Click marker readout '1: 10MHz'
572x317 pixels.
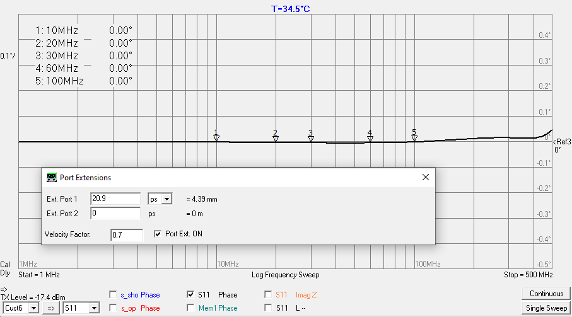point(57,31)
